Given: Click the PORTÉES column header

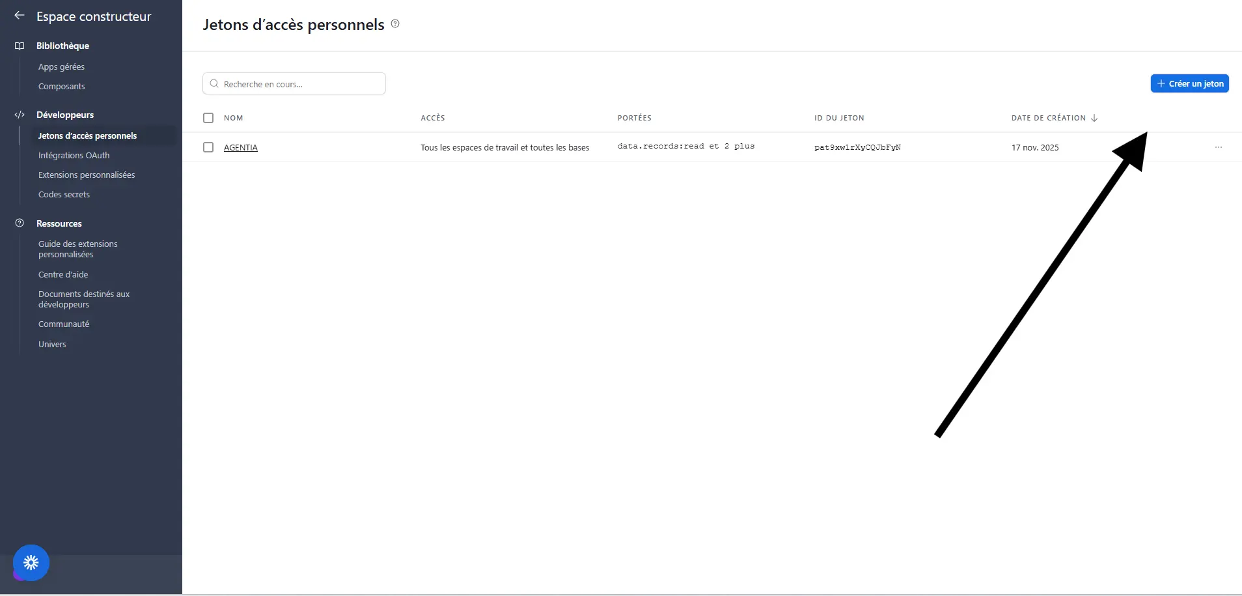Looking at the screenshot, I should (635, 118).
